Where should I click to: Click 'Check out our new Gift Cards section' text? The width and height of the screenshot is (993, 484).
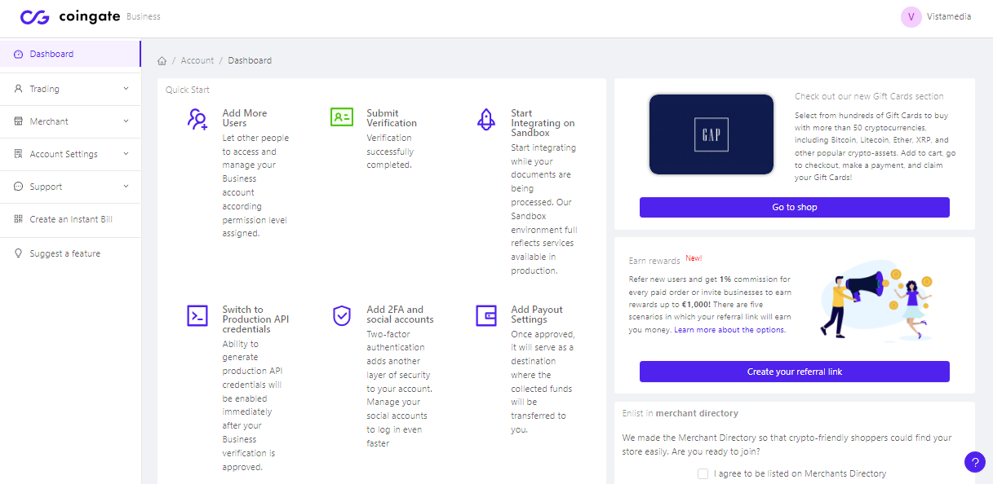869,96
